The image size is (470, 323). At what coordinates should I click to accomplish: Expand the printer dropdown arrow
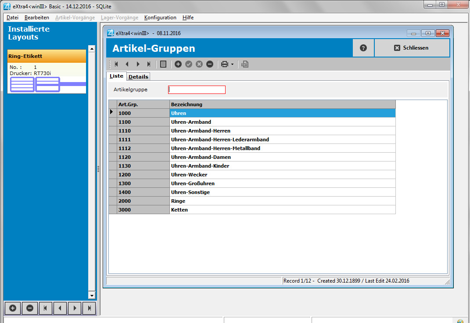(232, 65)
